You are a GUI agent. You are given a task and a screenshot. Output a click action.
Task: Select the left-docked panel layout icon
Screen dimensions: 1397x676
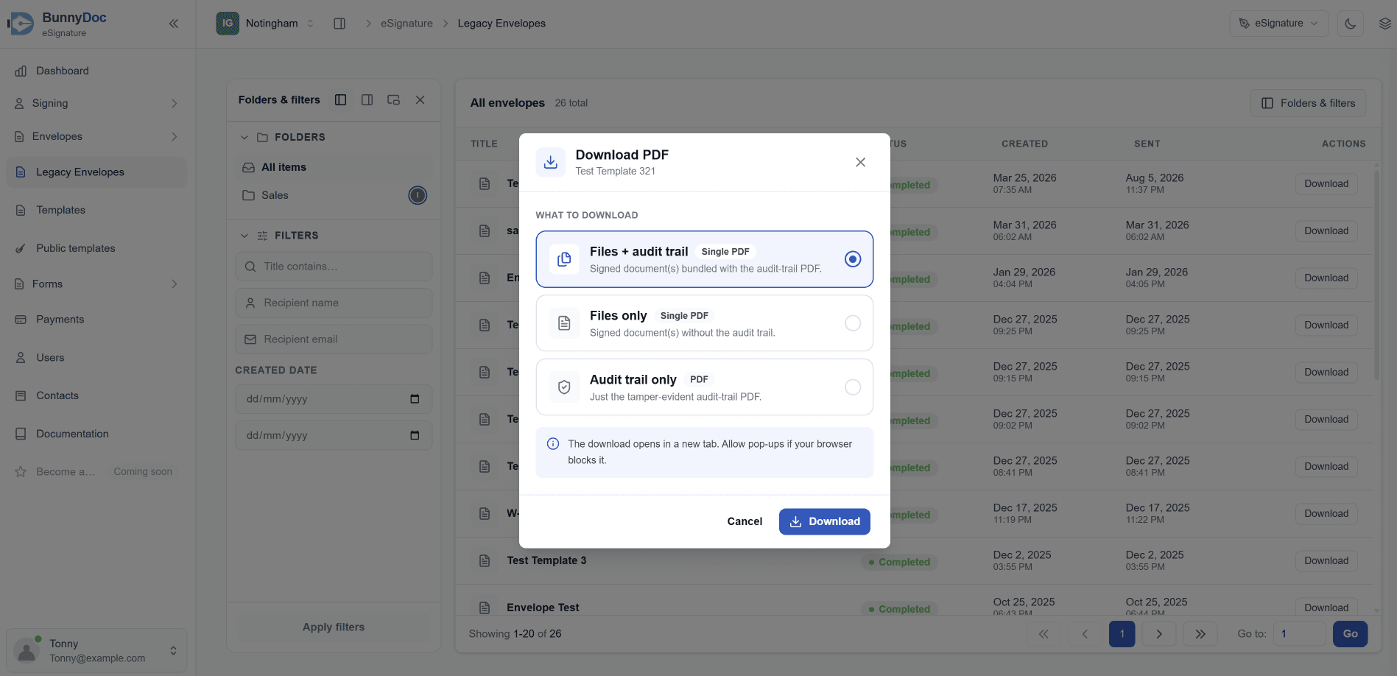(340, 100)
